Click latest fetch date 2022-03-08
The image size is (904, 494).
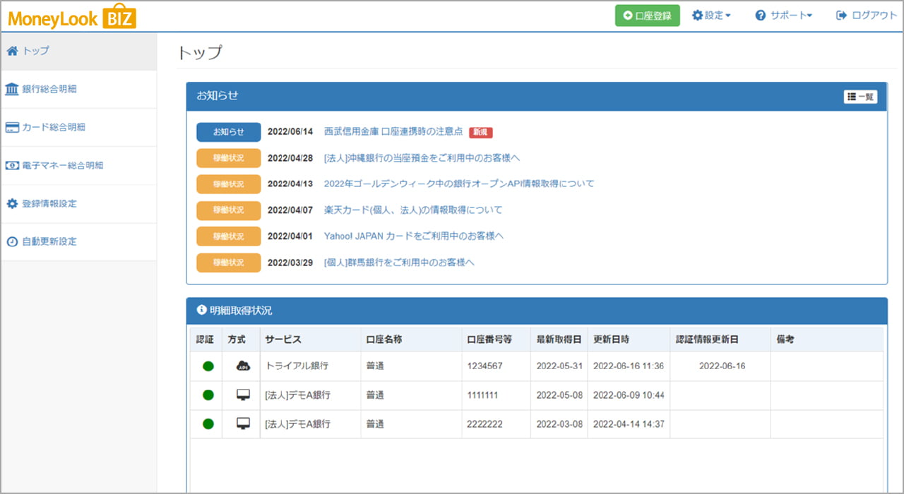click(559, 424)
